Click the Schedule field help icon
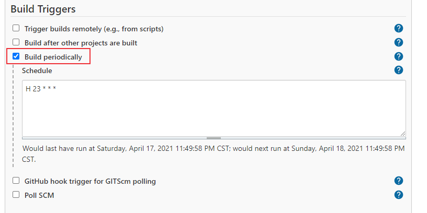This screenshot has width=427, height=213. point(398,70)
